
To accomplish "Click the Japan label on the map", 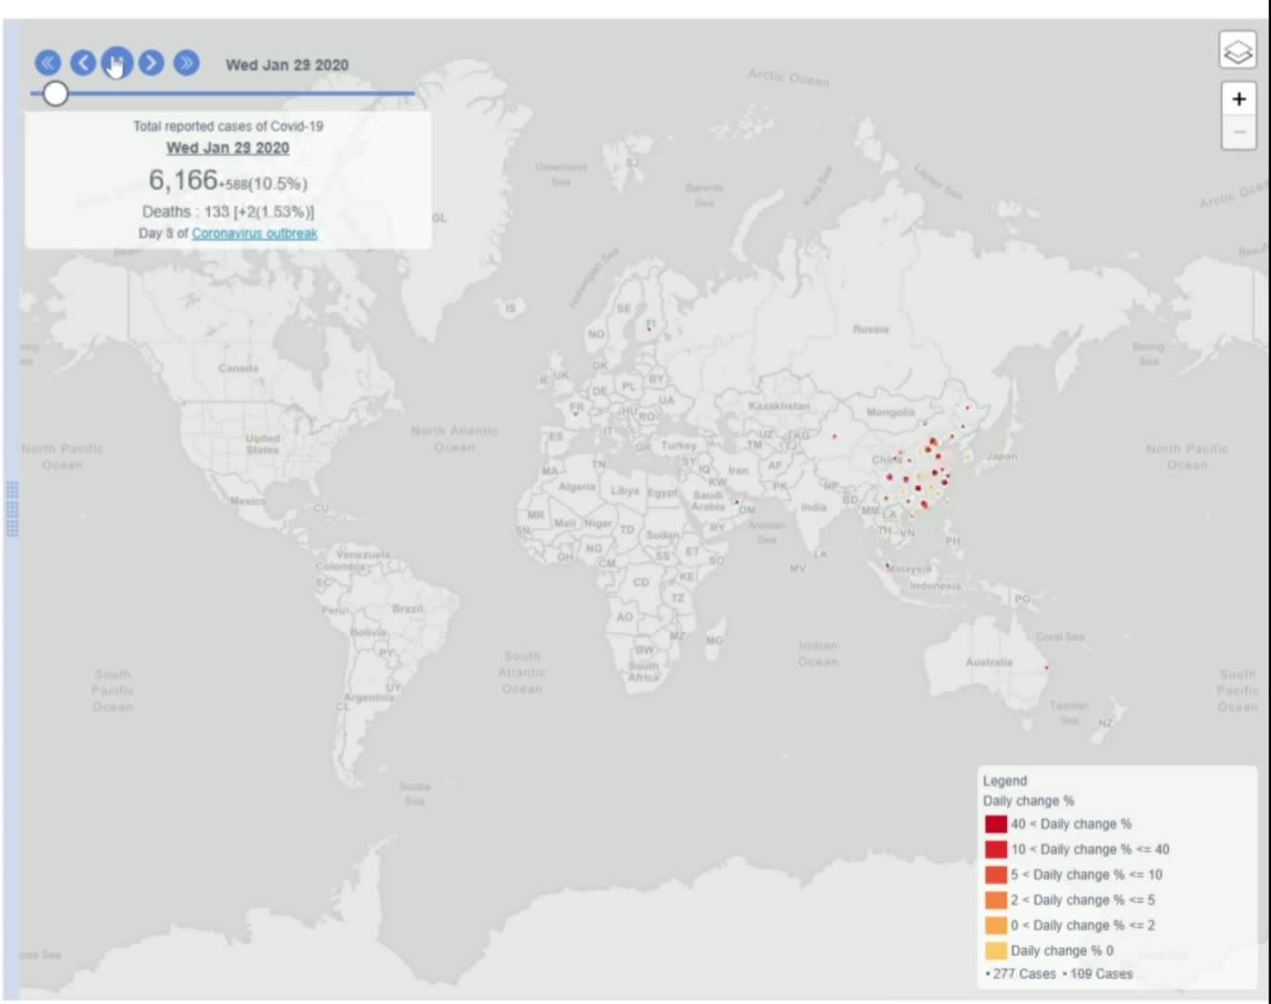I will click(1002, 456).
